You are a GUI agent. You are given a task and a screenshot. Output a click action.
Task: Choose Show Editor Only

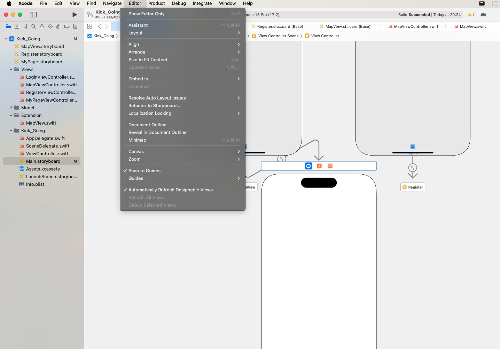(182, 14)
